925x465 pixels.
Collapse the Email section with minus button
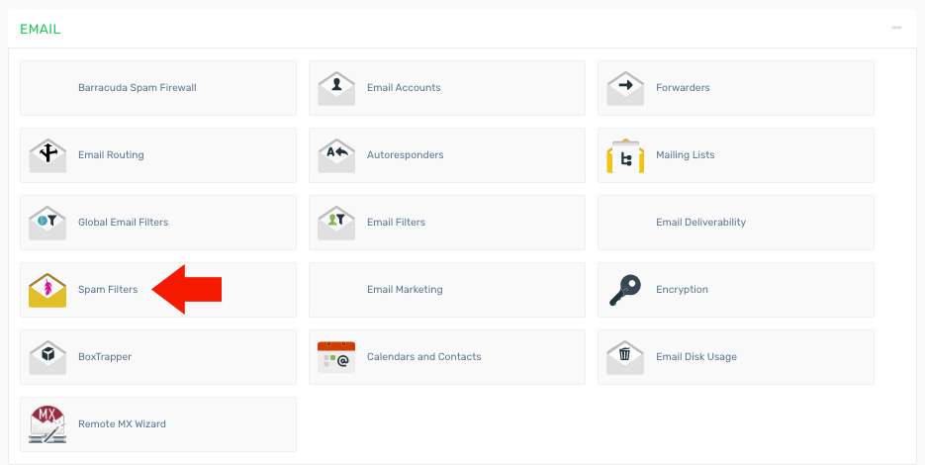[x=896, y=28]
